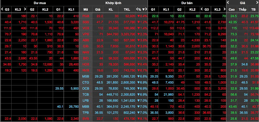Open stock symbol VPB

click(x=86, y=34)
